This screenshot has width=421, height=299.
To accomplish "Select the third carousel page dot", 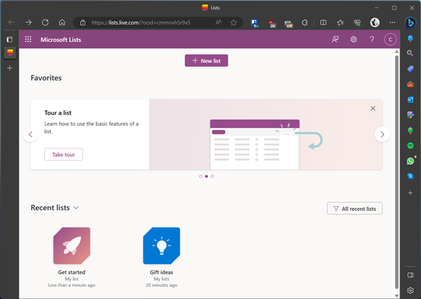I will pyautogui.click(x=212, y=176).
